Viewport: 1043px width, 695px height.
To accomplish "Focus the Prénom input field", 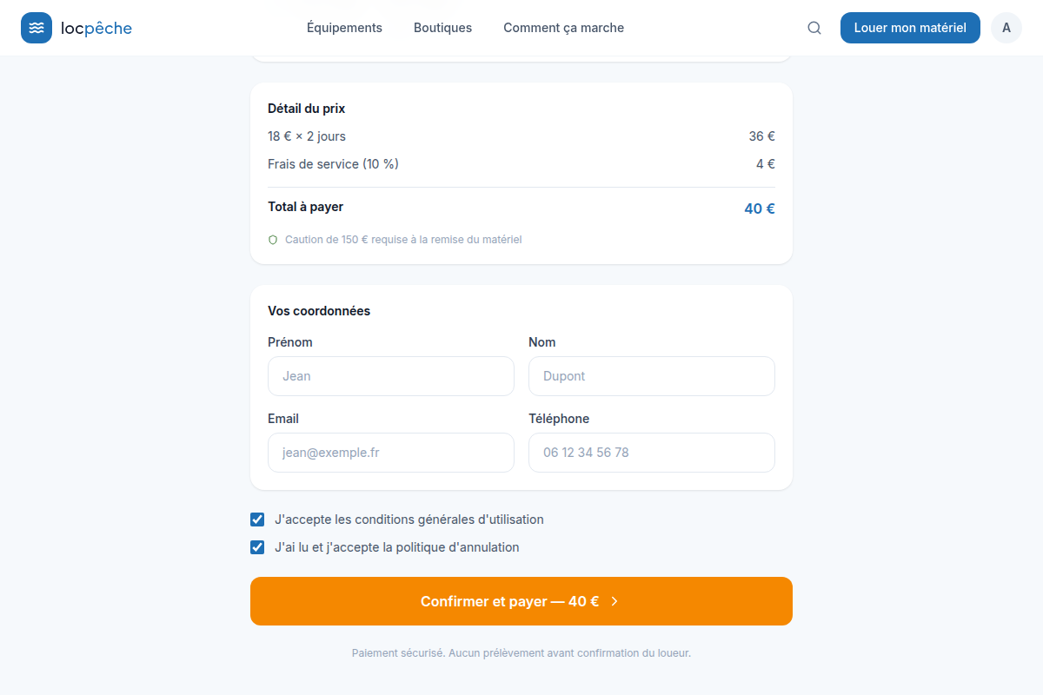I will pos(391,376).
